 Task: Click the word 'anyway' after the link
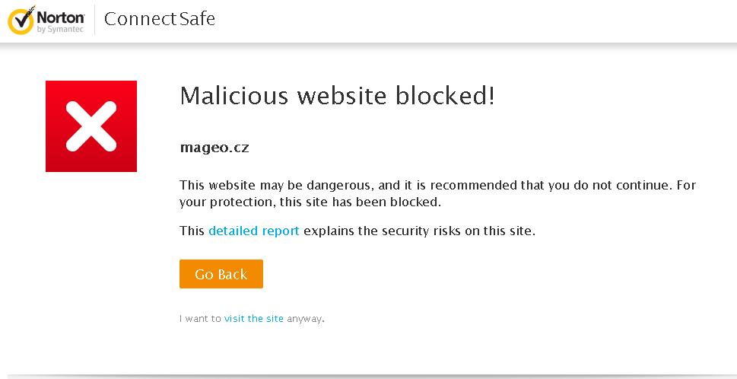304,318
